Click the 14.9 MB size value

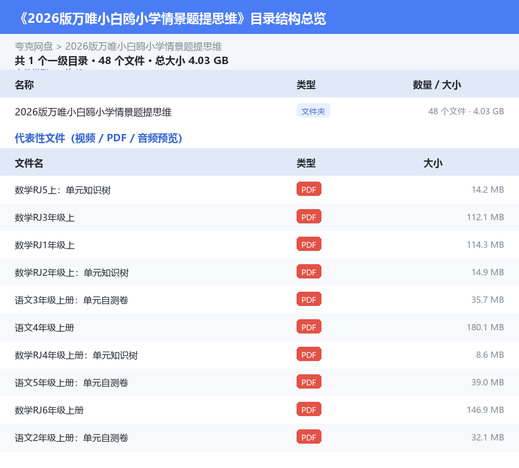coord(488,272)
